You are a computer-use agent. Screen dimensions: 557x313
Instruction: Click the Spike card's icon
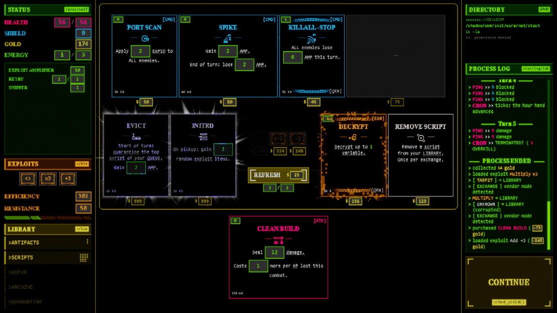[x=228, y=38]
